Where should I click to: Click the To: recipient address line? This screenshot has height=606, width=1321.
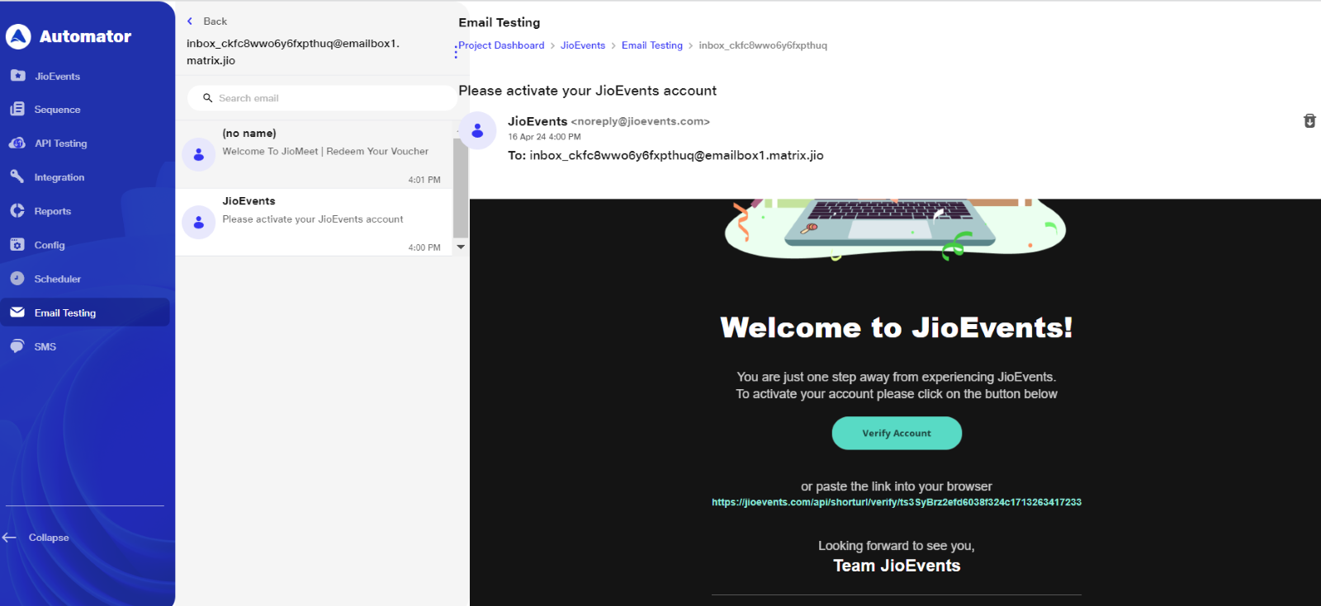665,155
